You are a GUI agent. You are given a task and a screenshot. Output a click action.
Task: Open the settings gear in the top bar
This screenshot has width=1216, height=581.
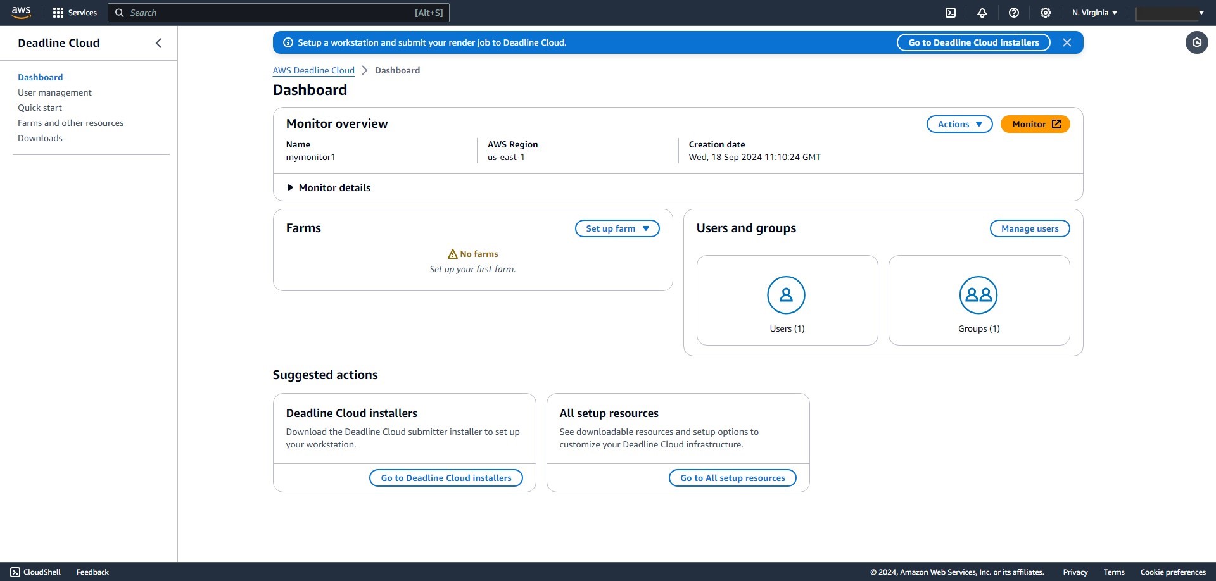pos(1046,12)
